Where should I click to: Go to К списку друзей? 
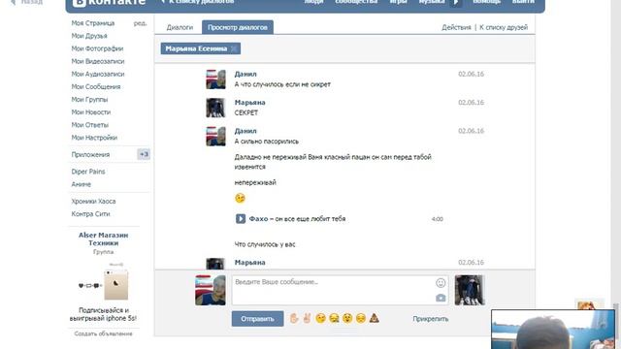[504, 27]
